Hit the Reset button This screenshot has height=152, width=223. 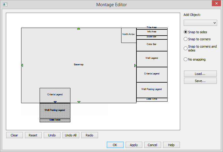tap(33, 135)
